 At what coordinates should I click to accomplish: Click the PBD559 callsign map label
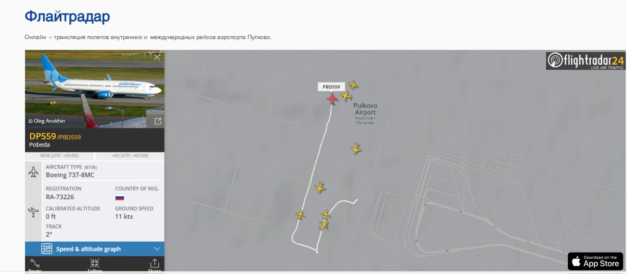pos(331,87)
